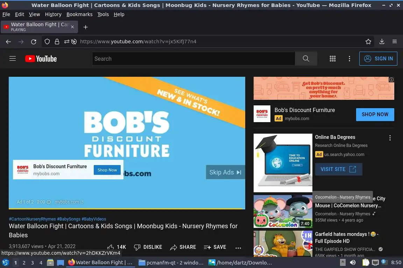Switch to workspace 3 in taskbar
Image resolution: width=403 pixels, height=268 pixels.
[x=33, y=263]
